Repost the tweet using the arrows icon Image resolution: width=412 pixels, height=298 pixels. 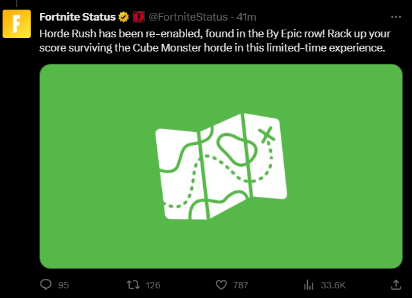[x=133, y=285]
